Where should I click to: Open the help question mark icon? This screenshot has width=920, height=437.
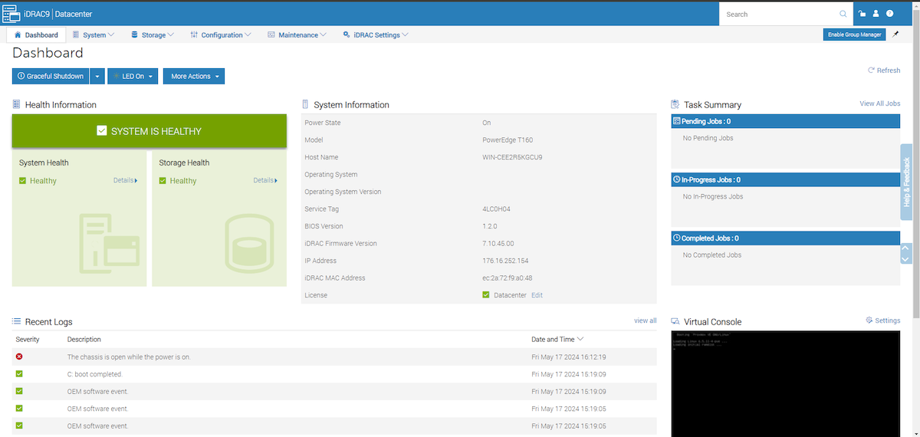click(889, 14)
